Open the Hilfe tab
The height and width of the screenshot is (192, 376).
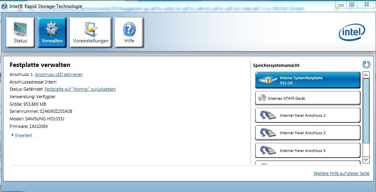tap(129, 32)
